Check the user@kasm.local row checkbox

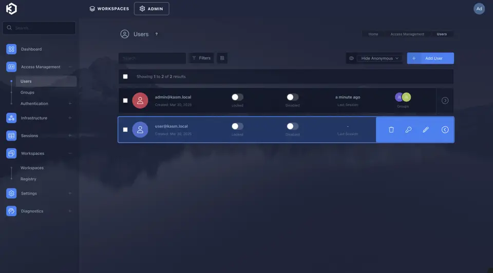tap(125, 129)
